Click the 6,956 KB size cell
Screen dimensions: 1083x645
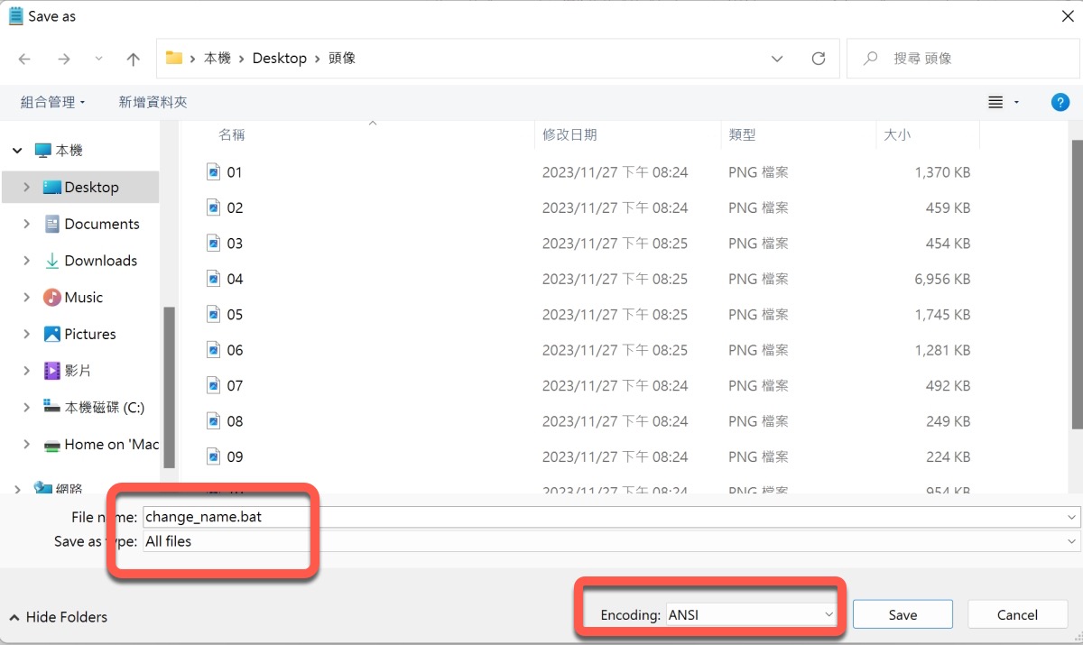tap(942, 280)
